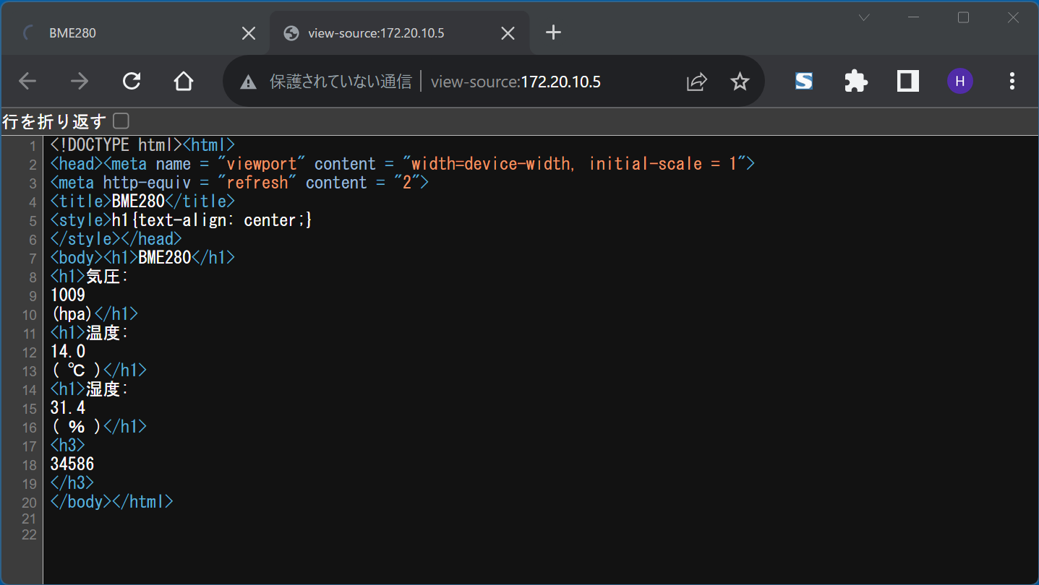Reload the view-source page
The image size is (1039, 585).
click(x=132, y=81)
